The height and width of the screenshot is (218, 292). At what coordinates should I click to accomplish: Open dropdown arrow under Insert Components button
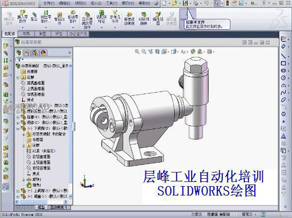pyautogui.click(x=23, y=28)
